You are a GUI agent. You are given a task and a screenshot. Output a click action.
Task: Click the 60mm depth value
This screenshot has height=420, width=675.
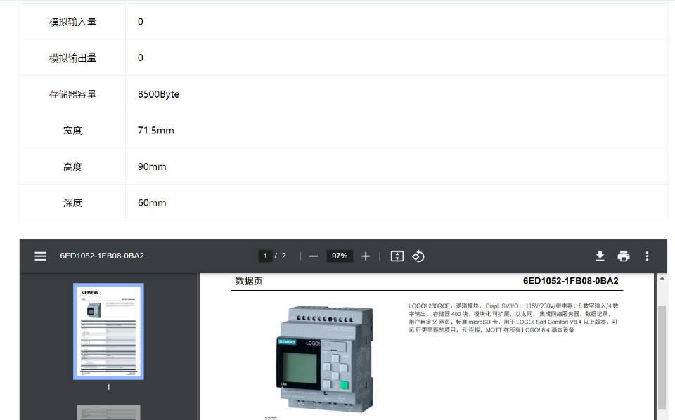[152, 203]
